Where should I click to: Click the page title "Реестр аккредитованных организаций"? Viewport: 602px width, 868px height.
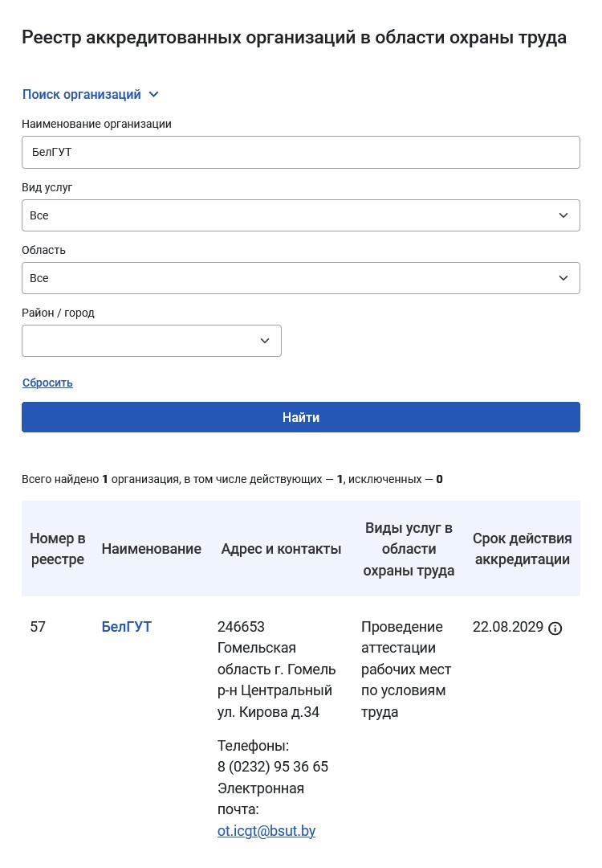pyautogui.click(x=294, y=38)
